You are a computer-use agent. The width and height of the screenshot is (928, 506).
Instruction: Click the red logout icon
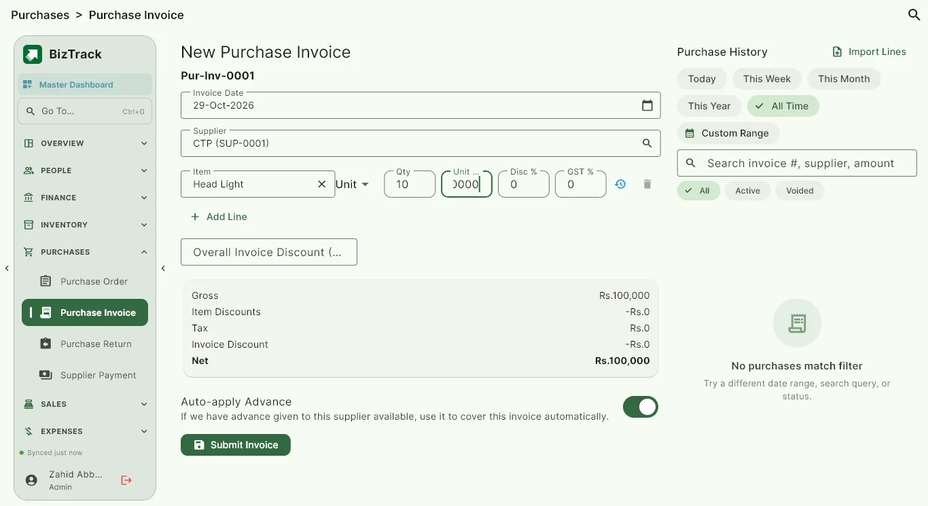click(126, 480)
